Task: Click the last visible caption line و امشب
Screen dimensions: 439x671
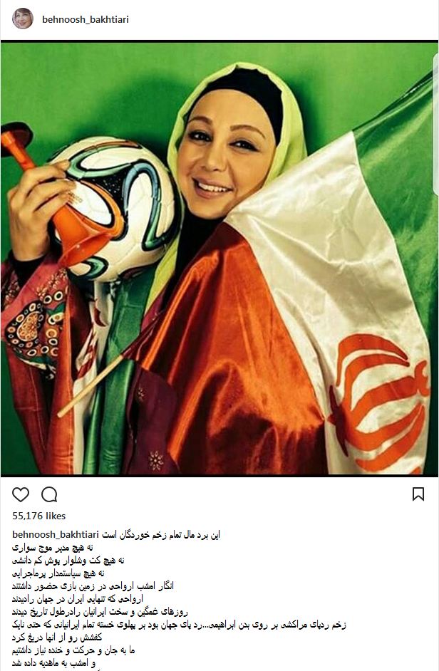Action: (53, 663)
